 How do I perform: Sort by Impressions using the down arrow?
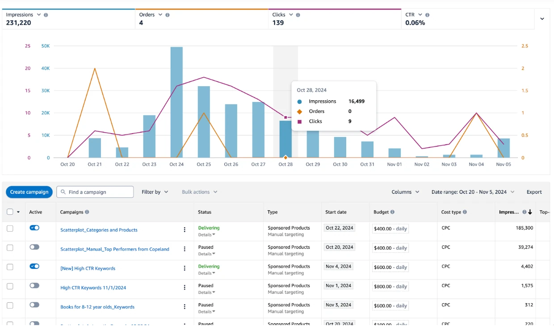click(530, 212)
